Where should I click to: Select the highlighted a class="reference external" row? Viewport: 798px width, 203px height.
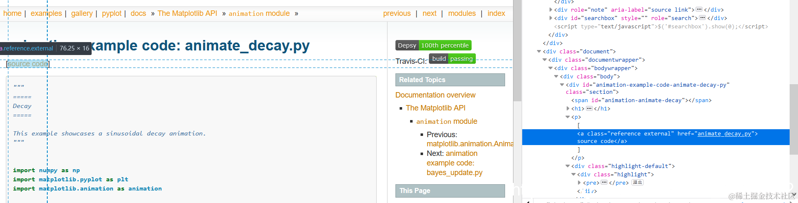click(656, 137)
